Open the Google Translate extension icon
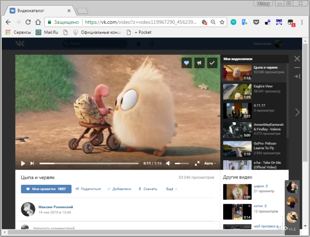The width and height of the screenshot is (310, 237). (x=245, y=22)
